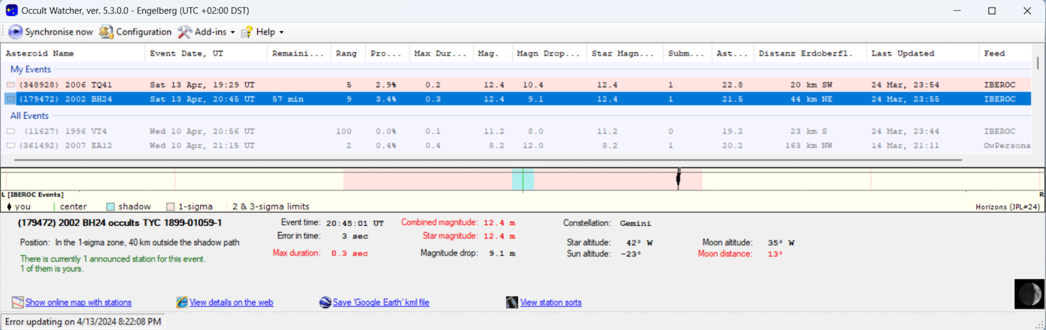Expand the Add-ins dropdown arrow
The width and height of the screenshot is (1046, 330).
click(233, 33)
